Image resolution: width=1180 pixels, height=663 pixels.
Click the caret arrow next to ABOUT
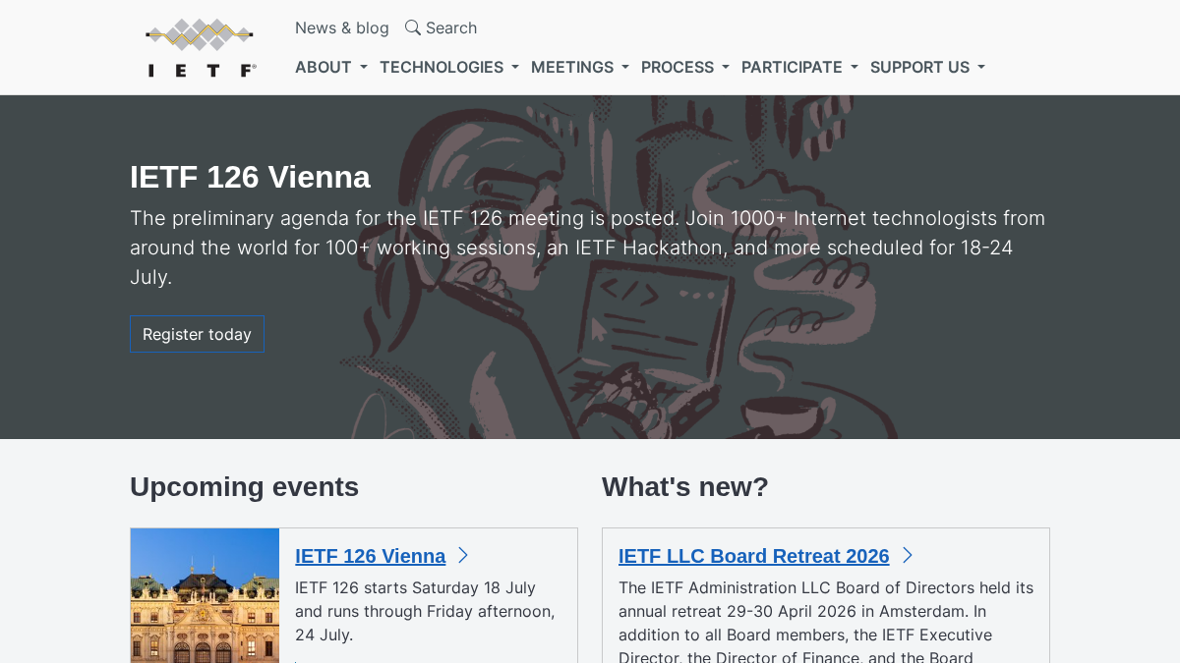(364, 68)
